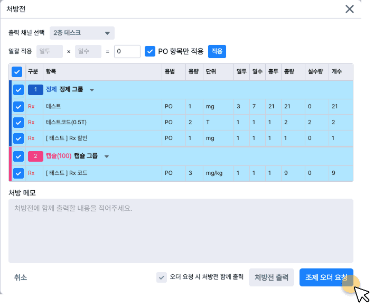Screen dimensions: 374x307
Task: Uncheck the 테스트 row checkbox
Action: tap(18, 107)
